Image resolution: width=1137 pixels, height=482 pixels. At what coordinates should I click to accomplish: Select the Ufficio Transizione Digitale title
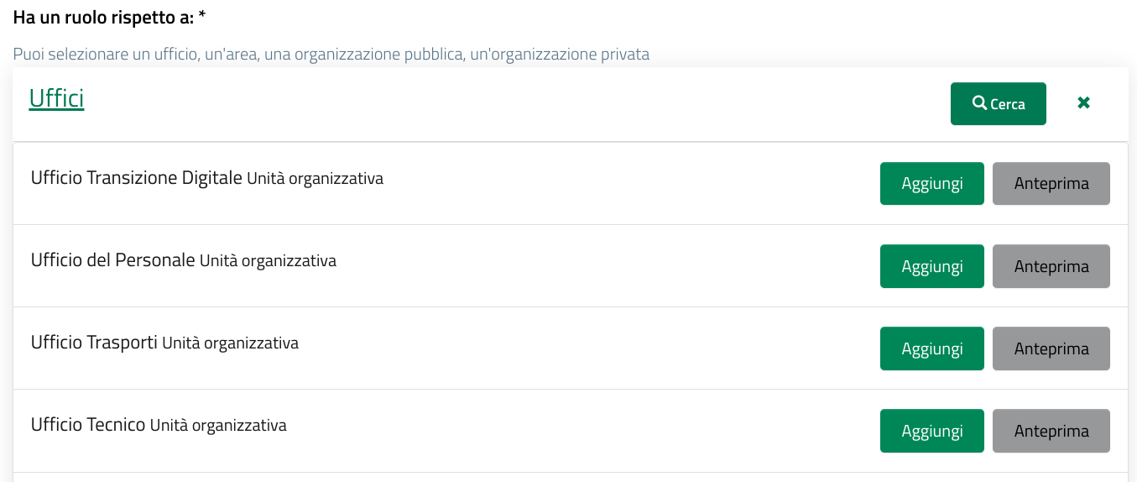point(137,178)
